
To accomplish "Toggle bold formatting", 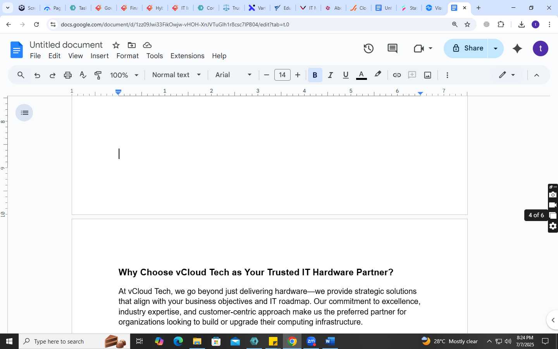I will coord(315,75).
